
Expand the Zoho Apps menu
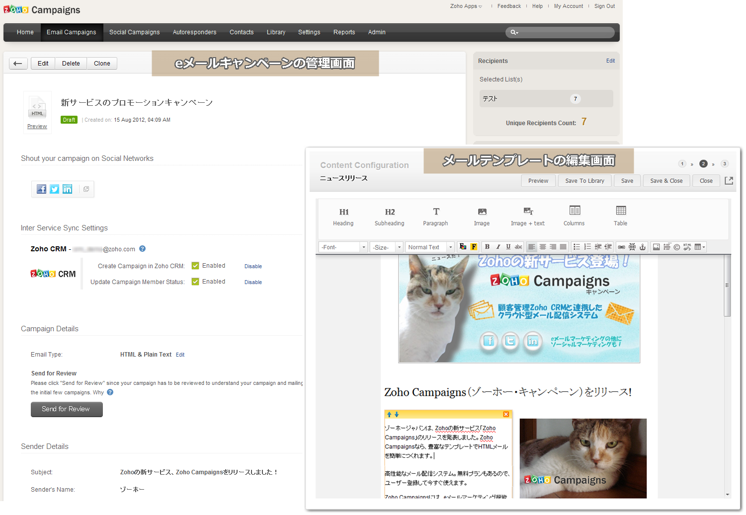click(x=466, y=6)
